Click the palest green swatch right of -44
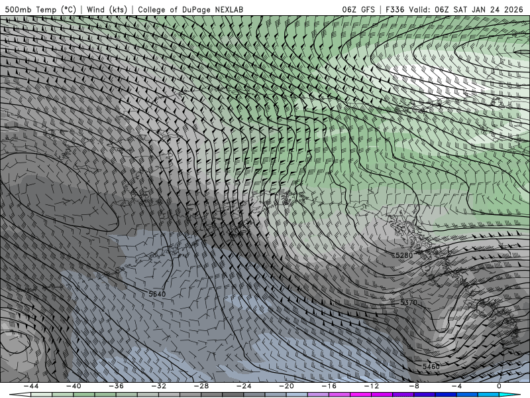The height and width of the screenshot is (398, 530). (42, 395)
